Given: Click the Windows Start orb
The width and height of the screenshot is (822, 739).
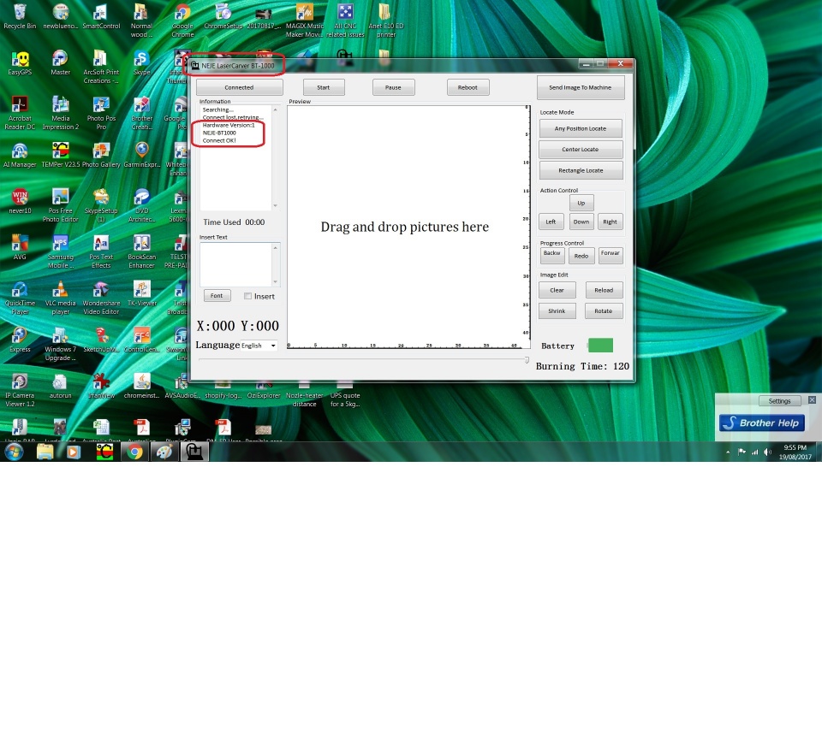Looking at the screenshot, I should (14, 452).
